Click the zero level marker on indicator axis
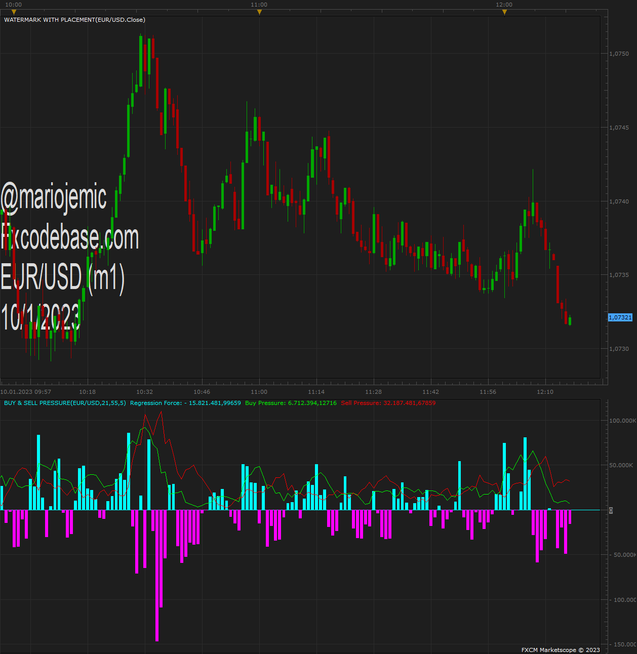 pyautogui.click(x=611, y=510)
